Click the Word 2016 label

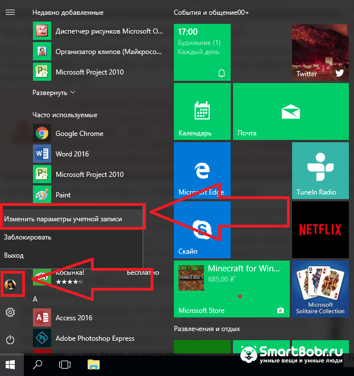click(72, 154)
